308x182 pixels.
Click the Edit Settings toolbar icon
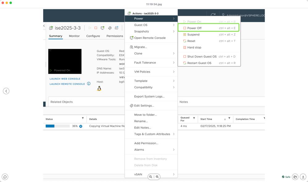point(110,28)
